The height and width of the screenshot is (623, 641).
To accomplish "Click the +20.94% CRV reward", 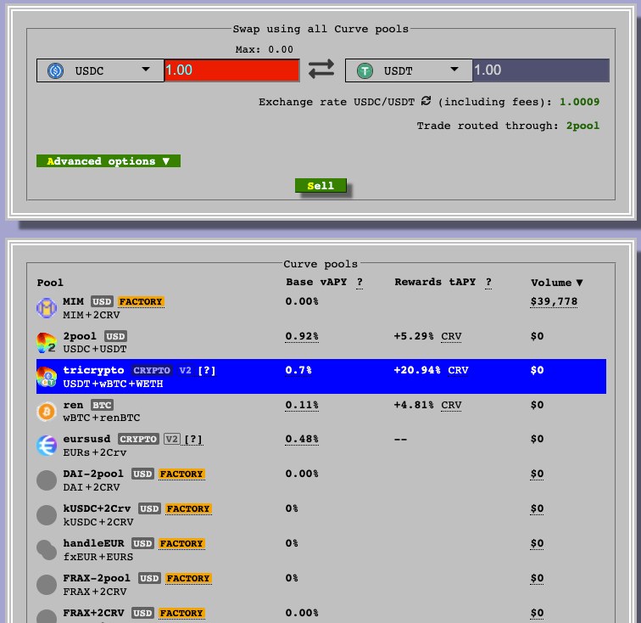I will click(x=431, y=370).
